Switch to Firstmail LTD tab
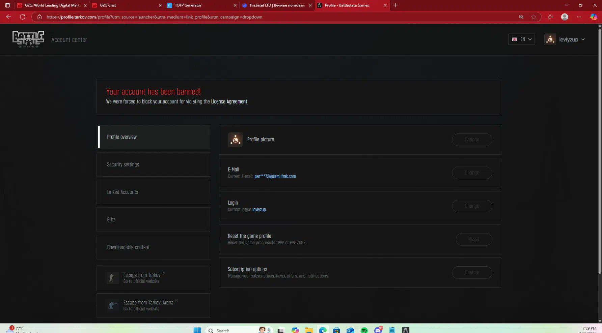 tap(277, 5)
